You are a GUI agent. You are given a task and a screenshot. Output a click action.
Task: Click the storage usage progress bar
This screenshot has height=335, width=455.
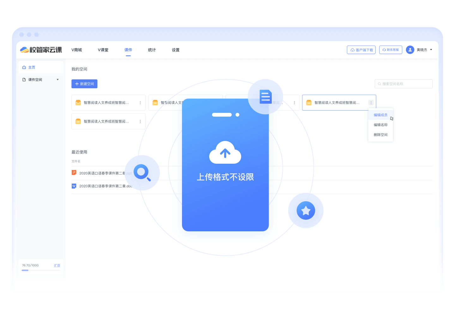pos(41,270)
